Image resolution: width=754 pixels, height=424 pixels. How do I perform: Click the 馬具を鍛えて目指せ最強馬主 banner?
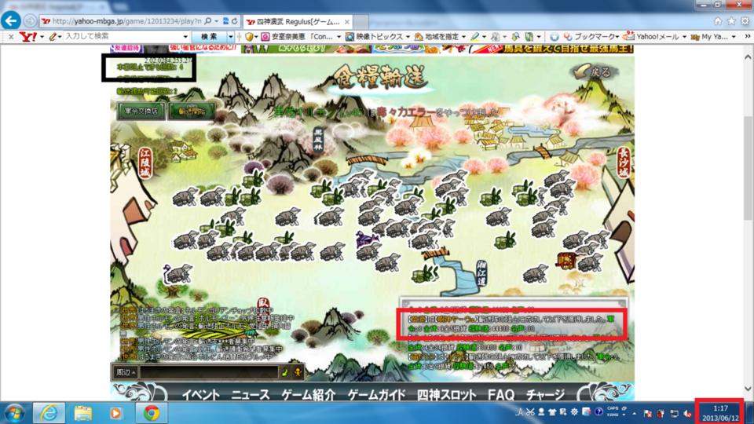click(x=551, y=49)
